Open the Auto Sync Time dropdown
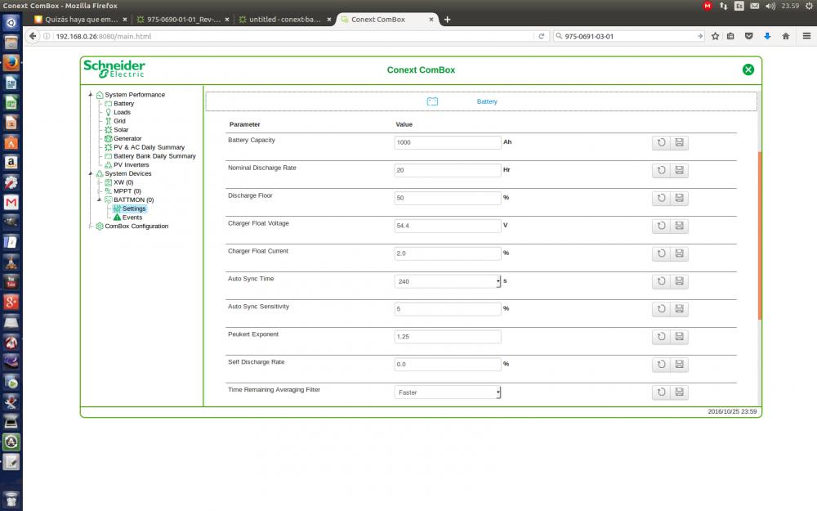The image size is (817, 511). click(x=447, y=281)
